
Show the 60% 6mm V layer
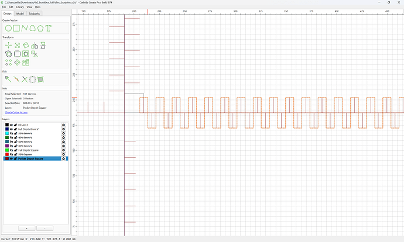point(11,141)
